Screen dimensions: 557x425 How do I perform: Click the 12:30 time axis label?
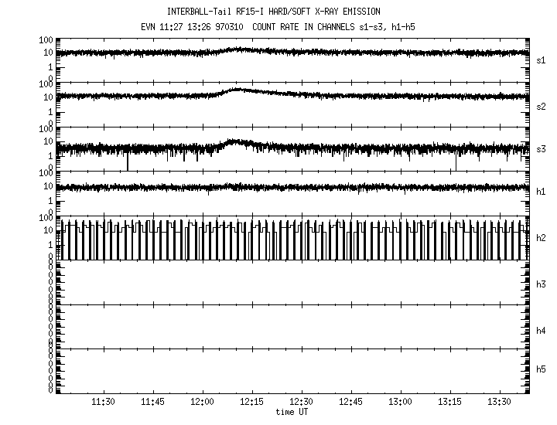302,403
